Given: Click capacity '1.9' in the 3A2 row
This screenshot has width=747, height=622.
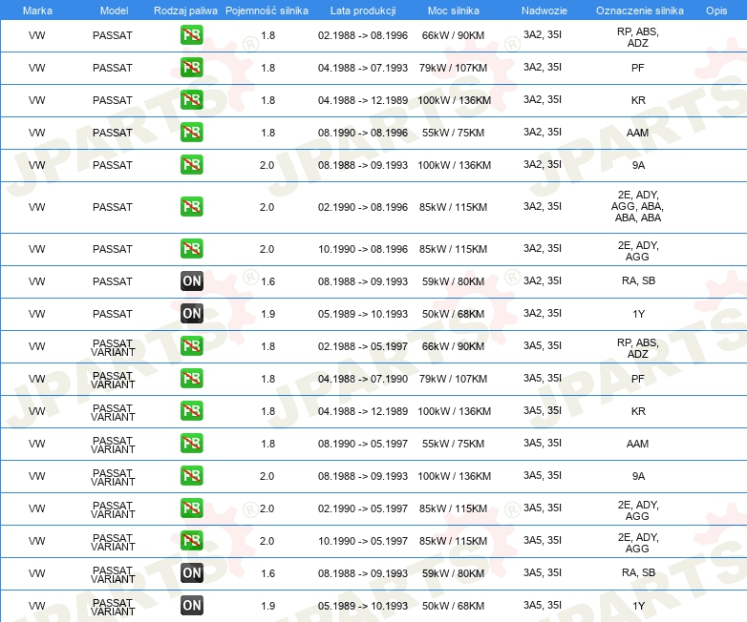Looking at the screenshot, I should pos(267,314).
